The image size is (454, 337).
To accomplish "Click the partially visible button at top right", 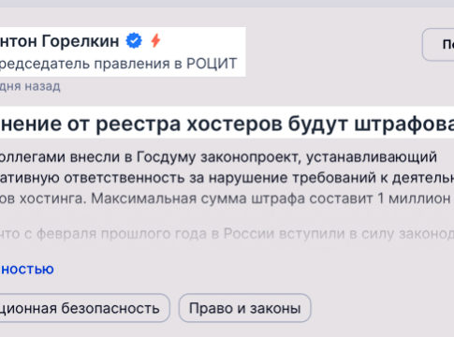I will pos(438,44).
